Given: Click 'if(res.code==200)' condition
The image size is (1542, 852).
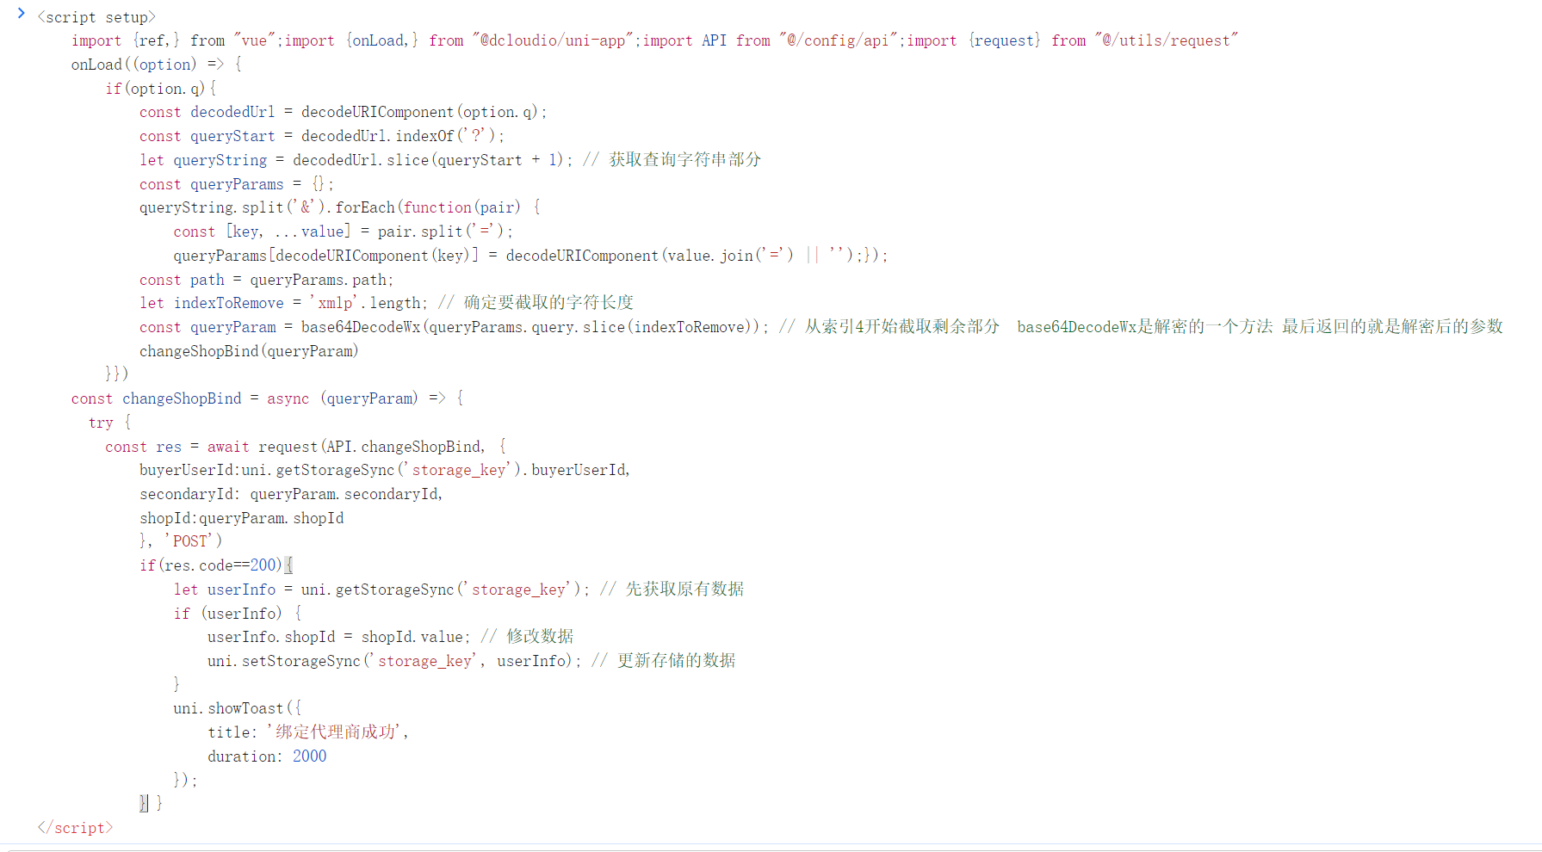Looking at the screenshot, I should (211, 565).
